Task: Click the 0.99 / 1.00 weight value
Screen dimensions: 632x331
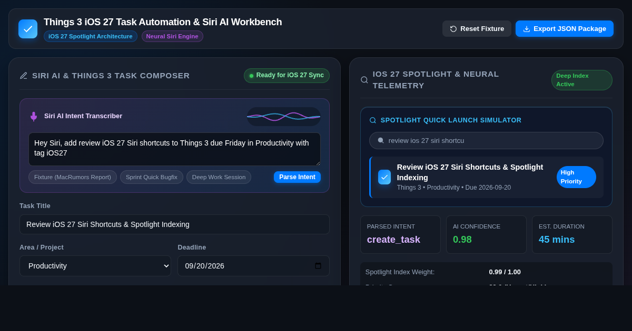Action: tap(505, 272)
